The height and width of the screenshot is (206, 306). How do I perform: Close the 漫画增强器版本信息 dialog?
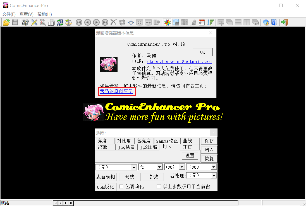coord(211,33)
